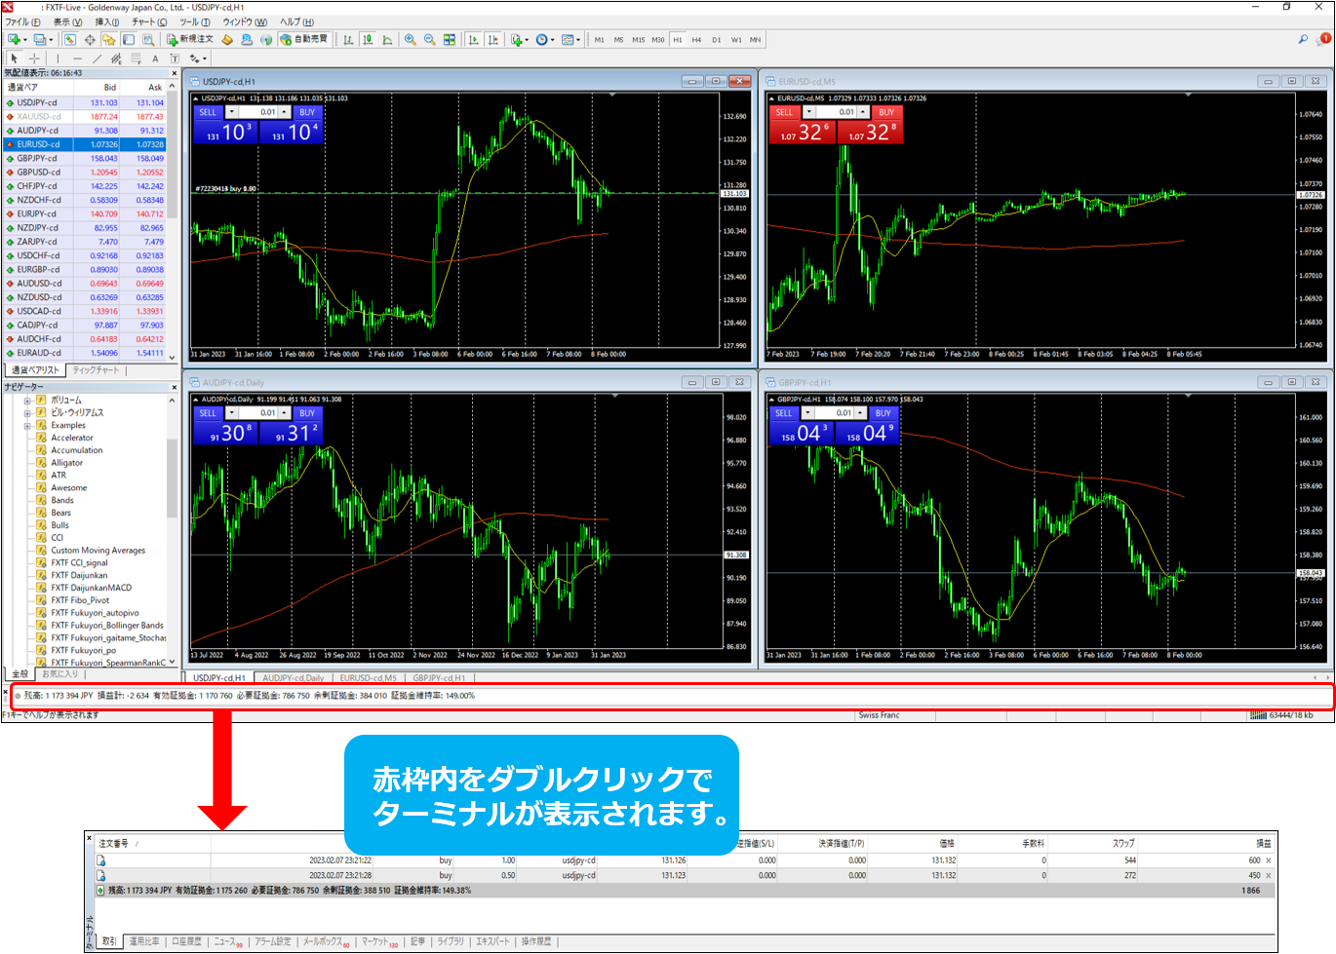1336x954 pixels.
Task: Switch to the ティックチャート tab
Action: pyautogui.click(x=96, y=370)
